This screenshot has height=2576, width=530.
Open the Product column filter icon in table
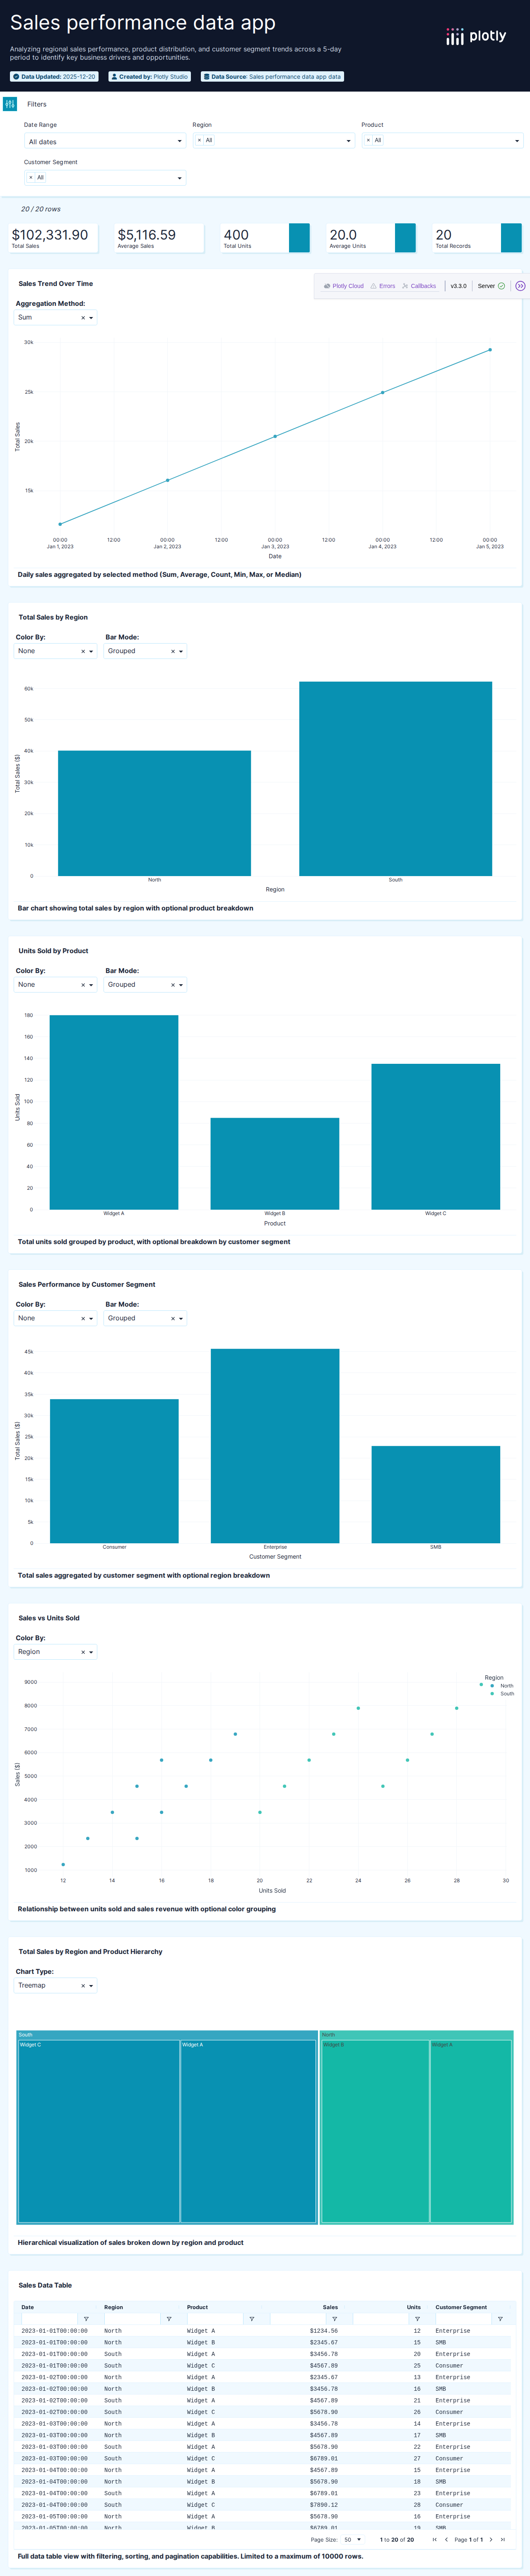252,2319
